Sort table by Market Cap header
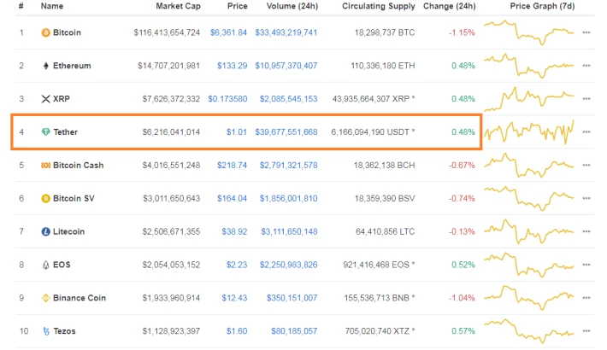 178,6
